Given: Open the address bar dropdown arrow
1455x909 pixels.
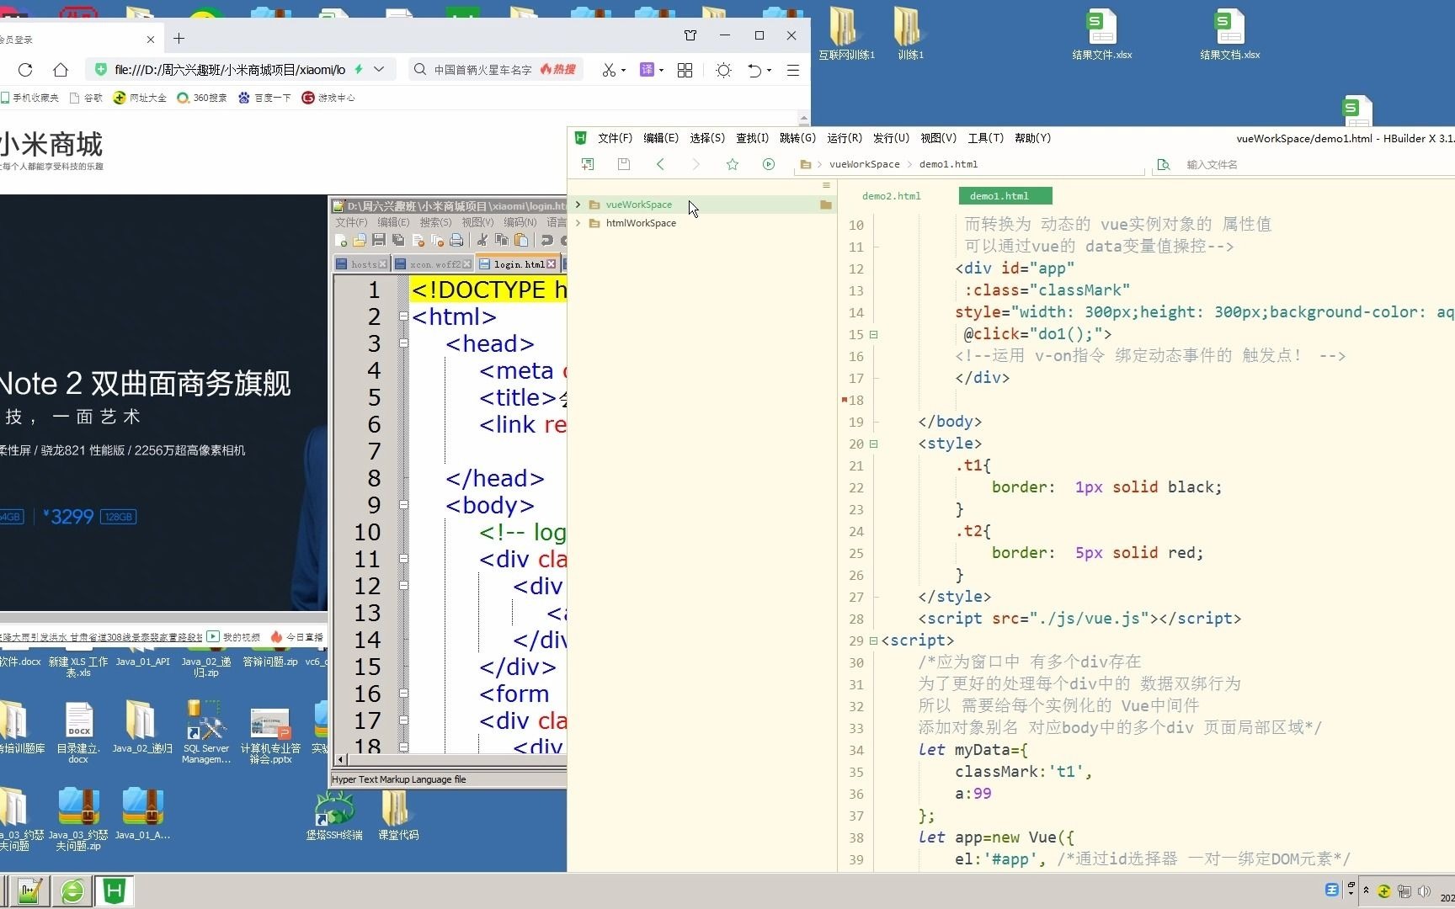Looking at the screenshot, I should point(378,69).
